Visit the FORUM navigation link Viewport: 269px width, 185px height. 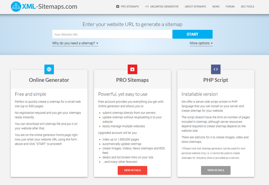pos(230,6)
